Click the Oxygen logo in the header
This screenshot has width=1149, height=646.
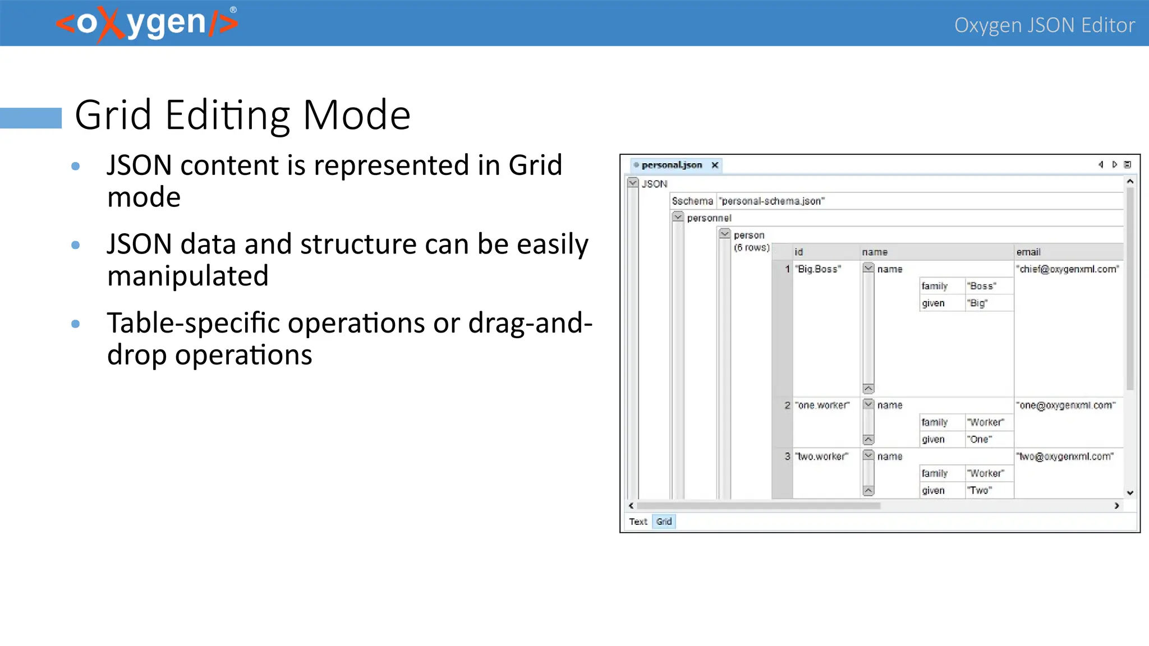147,24
